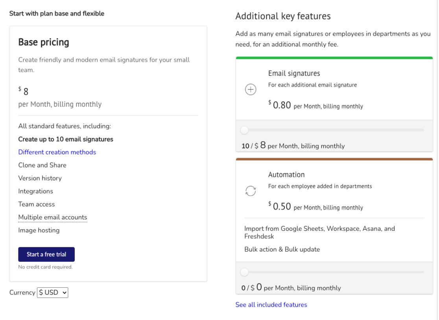Click the Version history feature
This screenshot has width=439, height=320.
40,178
